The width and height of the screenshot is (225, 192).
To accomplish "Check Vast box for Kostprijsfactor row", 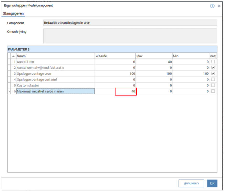I will tap(213, 85).
